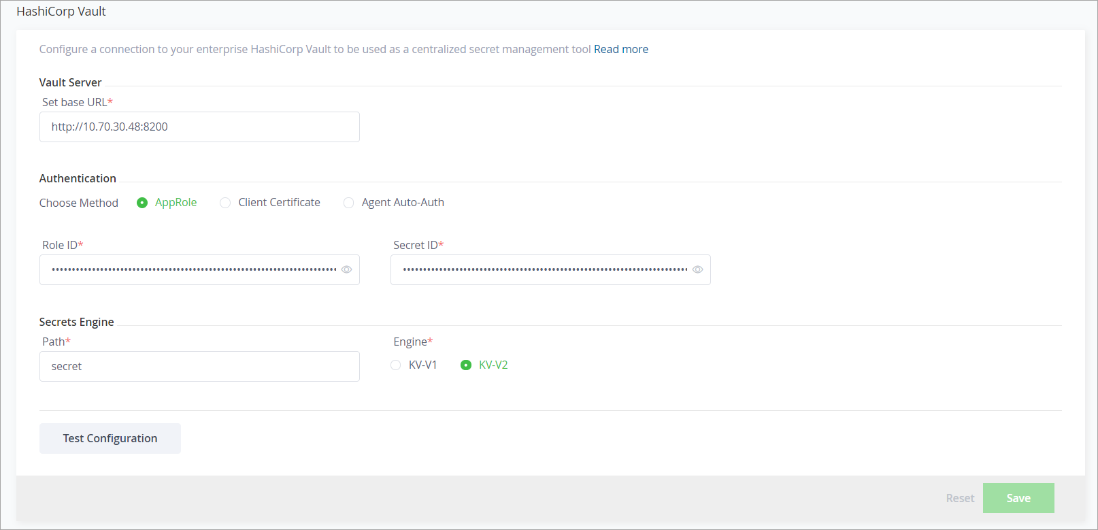Screen dimensions: 1098x530
Task: Select Agent Auto-Auth authentication method
Action: point(394,203)
